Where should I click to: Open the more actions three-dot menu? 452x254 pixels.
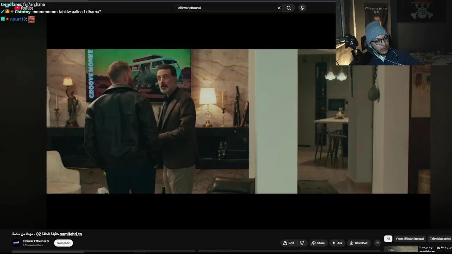[377, 243]
